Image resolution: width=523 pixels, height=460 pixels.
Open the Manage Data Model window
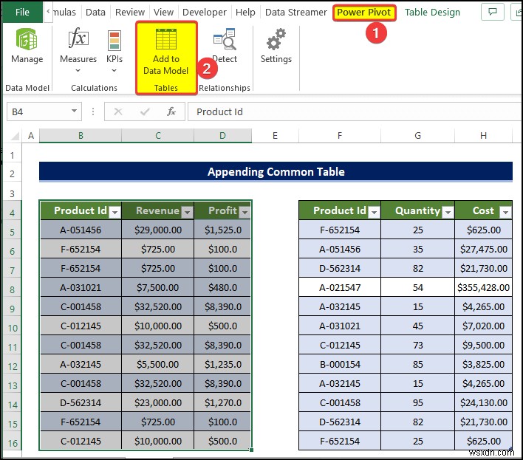point(27,46)
